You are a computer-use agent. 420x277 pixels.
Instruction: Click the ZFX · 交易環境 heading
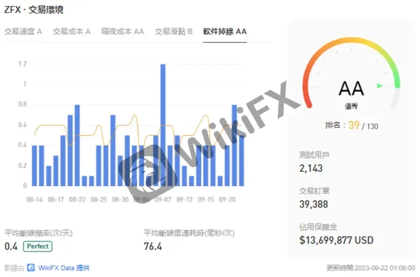(34, 10)
